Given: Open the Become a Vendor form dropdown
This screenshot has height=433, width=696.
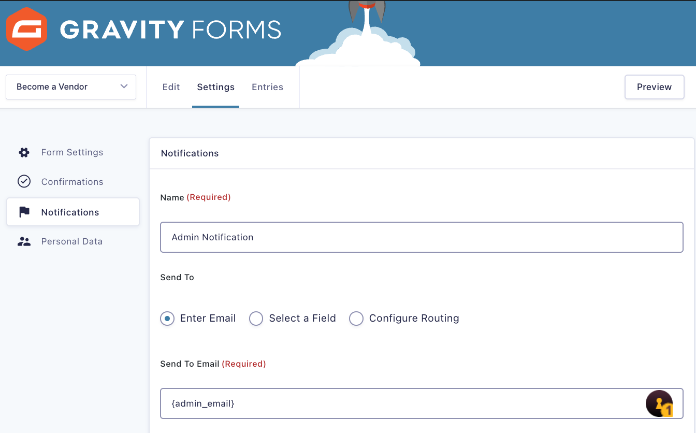Looking at the screenshot, I should (x=70, y=87).
